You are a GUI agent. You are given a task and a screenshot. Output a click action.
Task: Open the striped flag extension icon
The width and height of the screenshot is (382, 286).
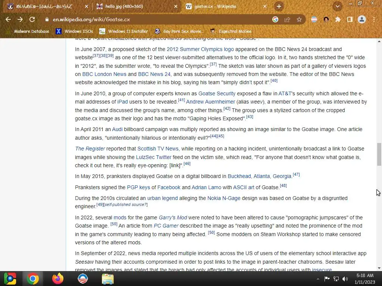314,19
